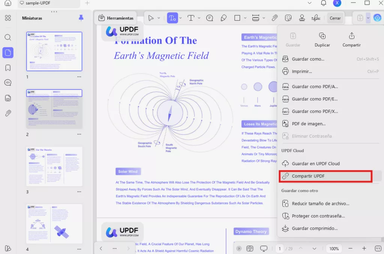Image resolution: width=384 pixels, height=254 pixels.
Task: Click the attach file paperclip tool
Action: pos(274,18)
